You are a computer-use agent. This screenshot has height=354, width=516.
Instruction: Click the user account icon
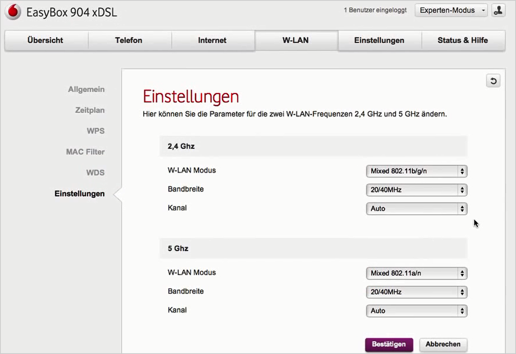pyautogui.click(x=498, y=11)
